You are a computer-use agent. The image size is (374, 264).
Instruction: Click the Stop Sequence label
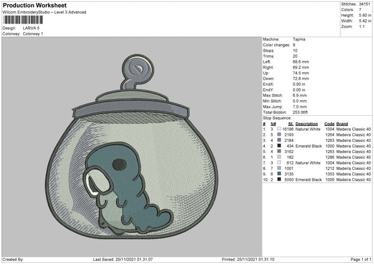pos(277,116)
